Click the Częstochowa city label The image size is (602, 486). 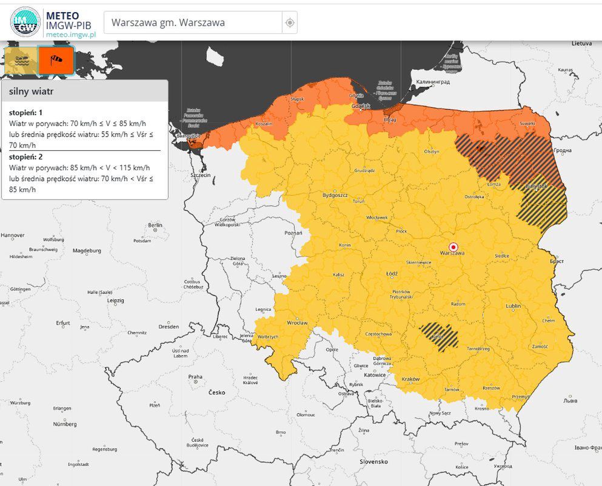click(378, 334)
